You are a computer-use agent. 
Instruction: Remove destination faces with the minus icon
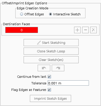[85, 30]
